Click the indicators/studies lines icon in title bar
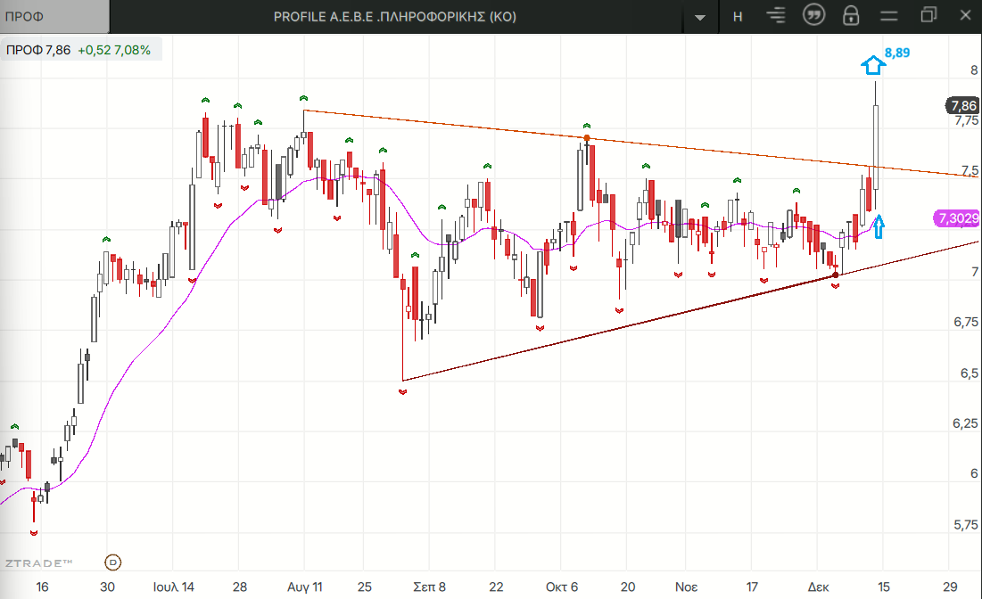The height and width of the screenshot is (599, 982). [x=777, y=16]
